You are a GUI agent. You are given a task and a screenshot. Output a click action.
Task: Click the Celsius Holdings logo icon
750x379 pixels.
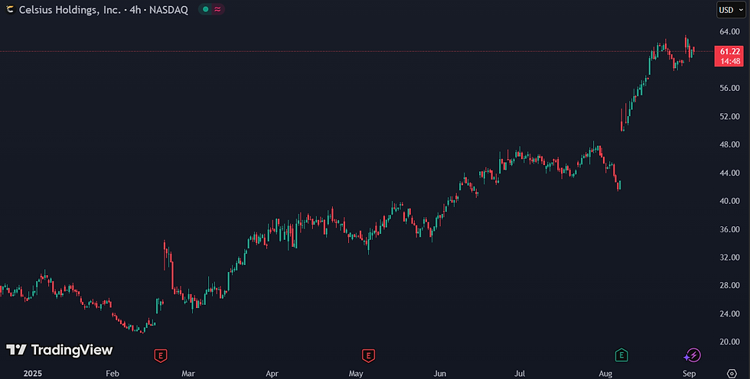tap(9, 9)
